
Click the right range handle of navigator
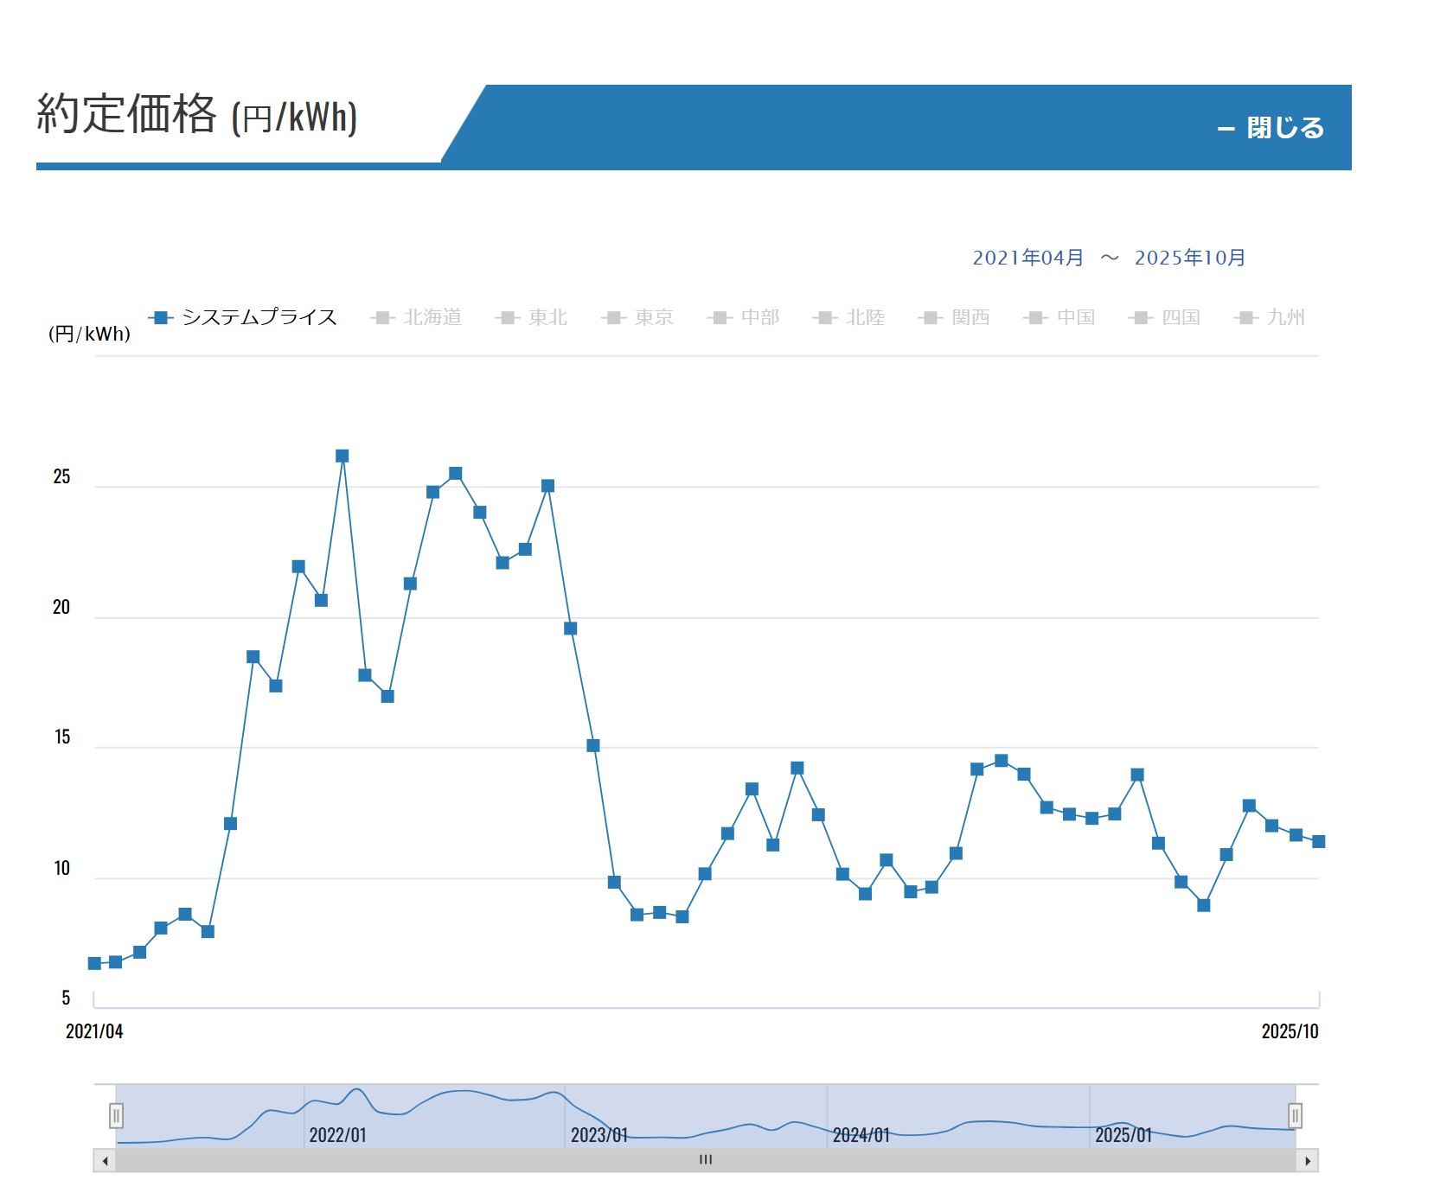[x=1295, y=1115]
